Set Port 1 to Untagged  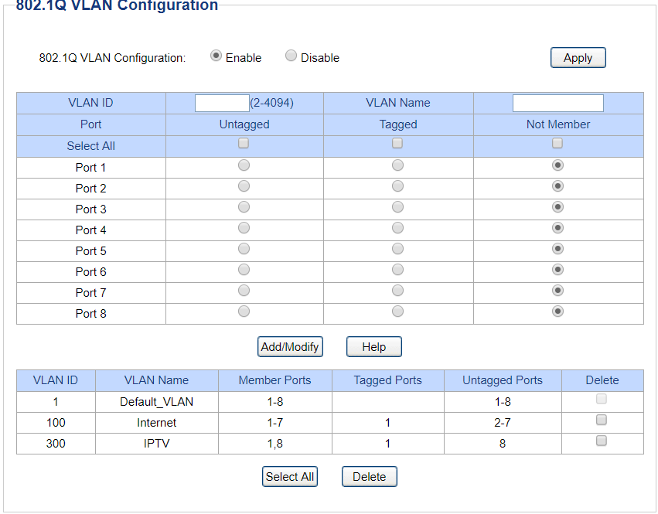[244, 165]
